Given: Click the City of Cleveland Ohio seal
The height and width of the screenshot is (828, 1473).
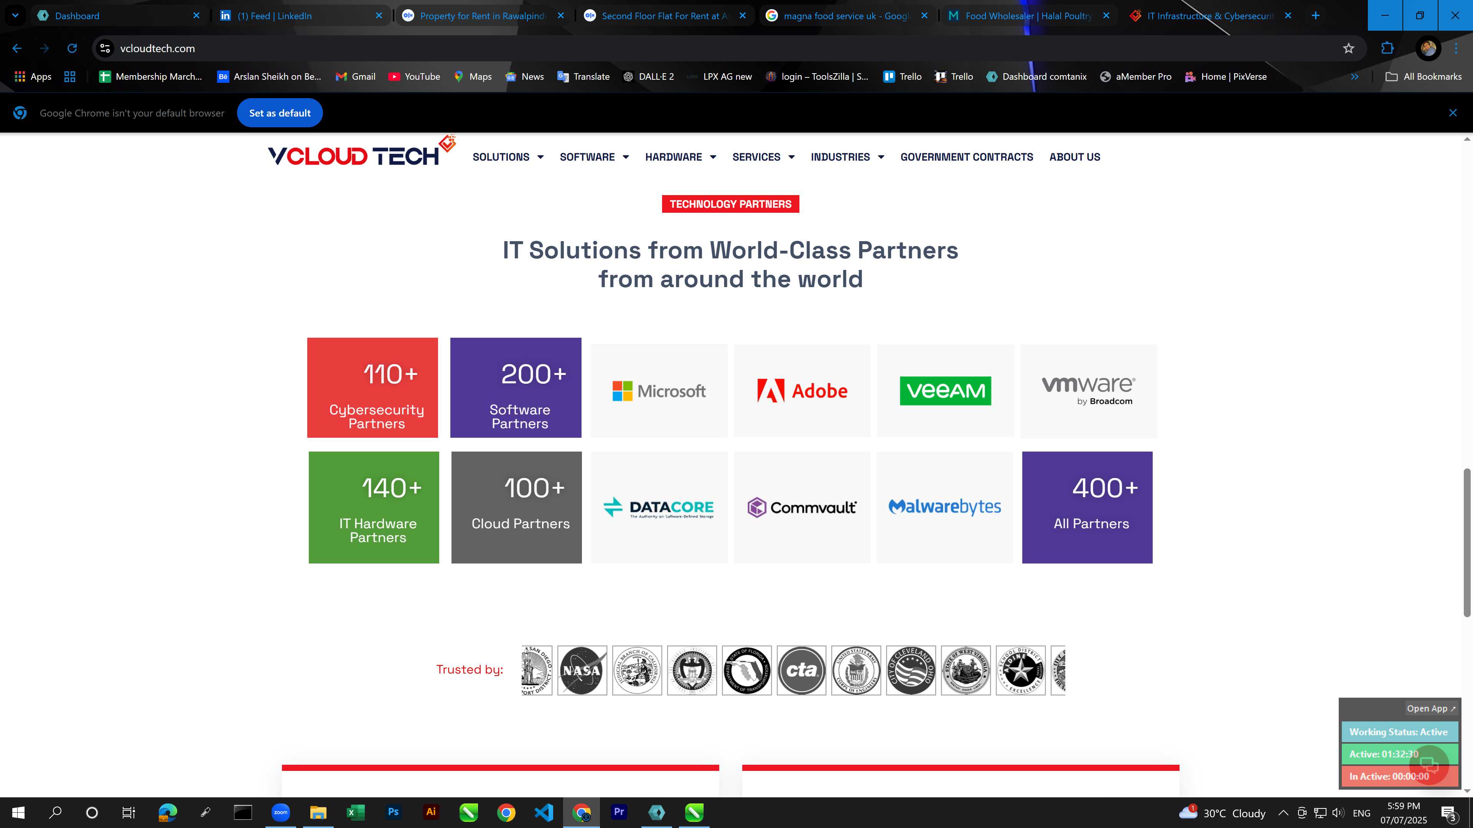Looking at the screenshot, I should tap(911, 670).
